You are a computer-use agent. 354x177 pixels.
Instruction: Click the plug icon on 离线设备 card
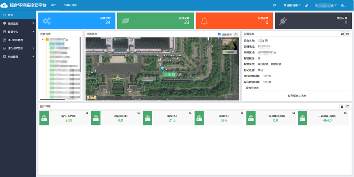click(x=284, y=21)
